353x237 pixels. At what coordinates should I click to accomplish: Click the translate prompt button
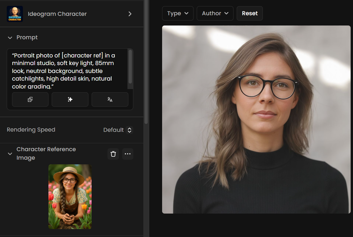110,100
